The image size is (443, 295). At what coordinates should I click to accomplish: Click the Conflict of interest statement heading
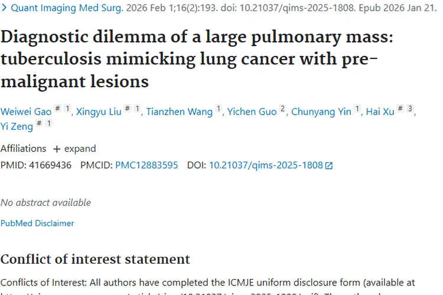[95, 259]
